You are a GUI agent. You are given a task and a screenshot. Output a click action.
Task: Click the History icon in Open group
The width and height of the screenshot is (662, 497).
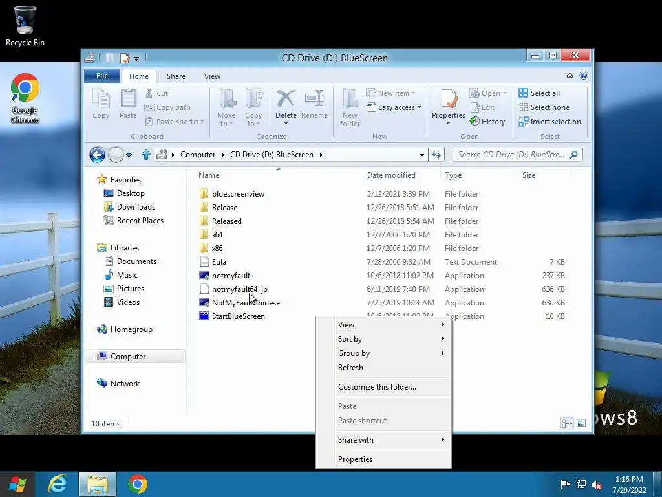coord(475,121)
